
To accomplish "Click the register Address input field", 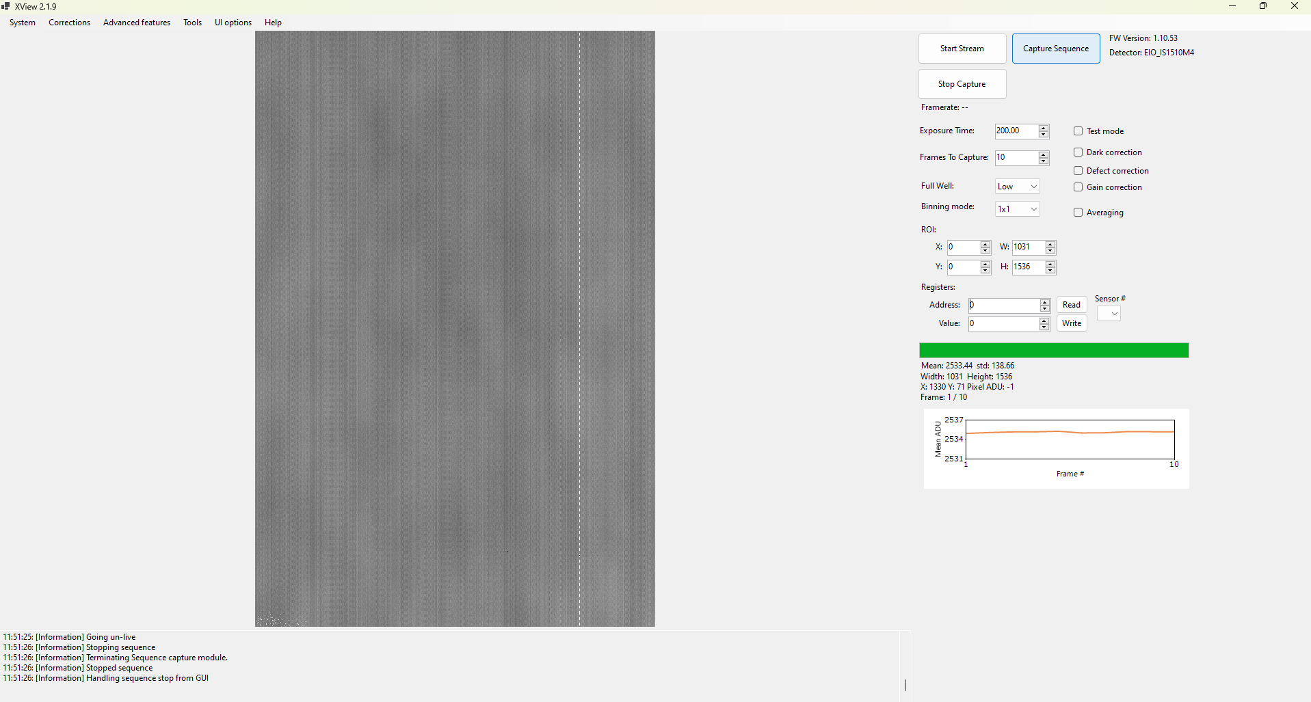I will point(1004,306).
